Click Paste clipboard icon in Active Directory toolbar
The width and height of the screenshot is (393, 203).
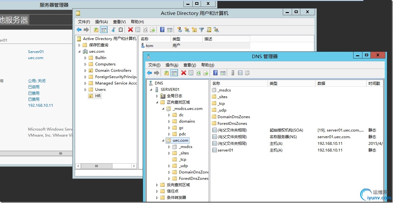tap(120, 30)
